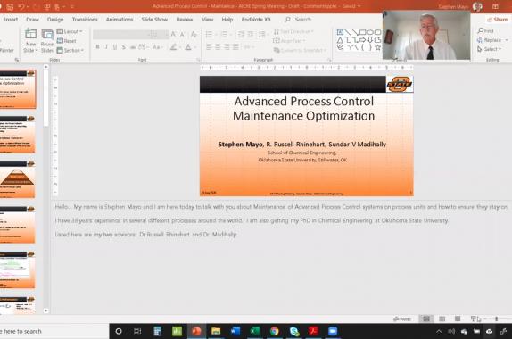The height and width of the screenshot is (339, 512).
Task: Click the Find icon in Editing
Action: (x=480, y=30)
